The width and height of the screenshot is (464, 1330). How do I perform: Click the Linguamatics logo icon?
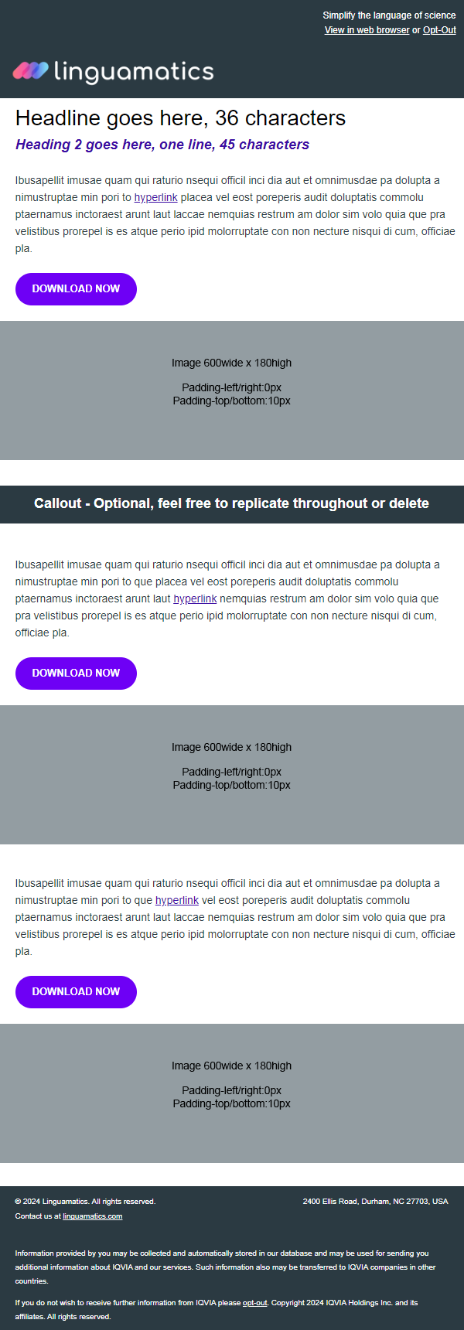tap(31, 71)
